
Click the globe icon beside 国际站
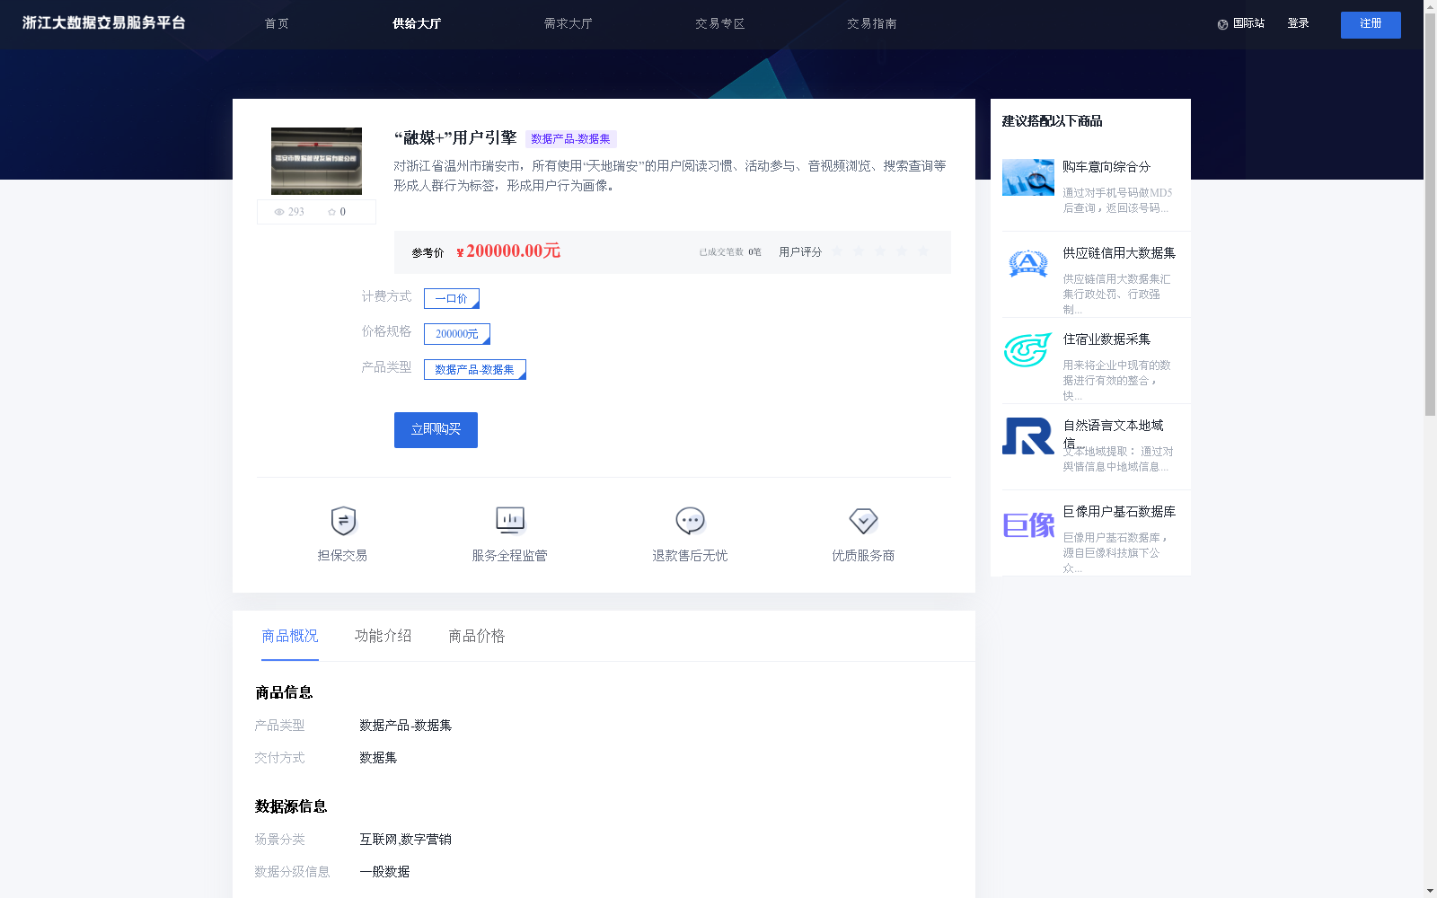(1222, 24)
